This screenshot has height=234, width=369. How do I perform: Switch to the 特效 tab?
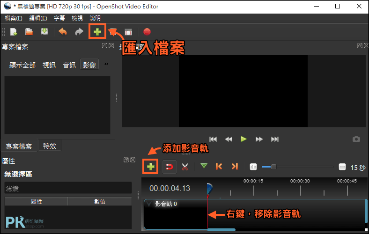pos(50,146)
